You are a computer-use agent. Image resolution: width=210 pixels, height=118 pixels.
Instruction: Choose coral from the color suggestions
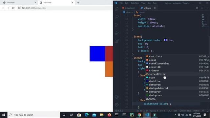[178, 60]
